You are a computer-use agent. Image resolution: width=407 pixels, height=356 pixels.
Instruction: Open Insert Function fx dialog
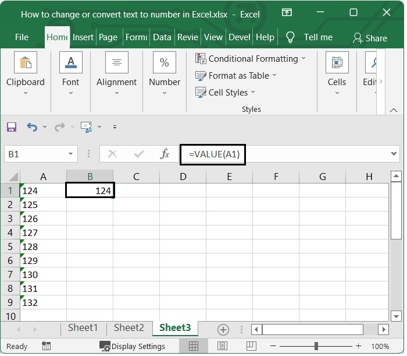point(165,154)
